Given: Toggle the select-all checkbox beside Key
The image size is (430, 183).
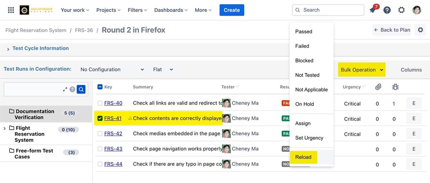Looking at the screenshot, I should tap(100, 87).
